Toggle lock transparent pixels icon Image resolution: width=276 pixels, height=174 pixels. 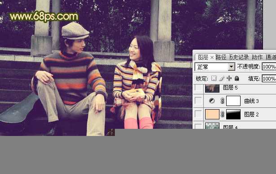(214, 78)
